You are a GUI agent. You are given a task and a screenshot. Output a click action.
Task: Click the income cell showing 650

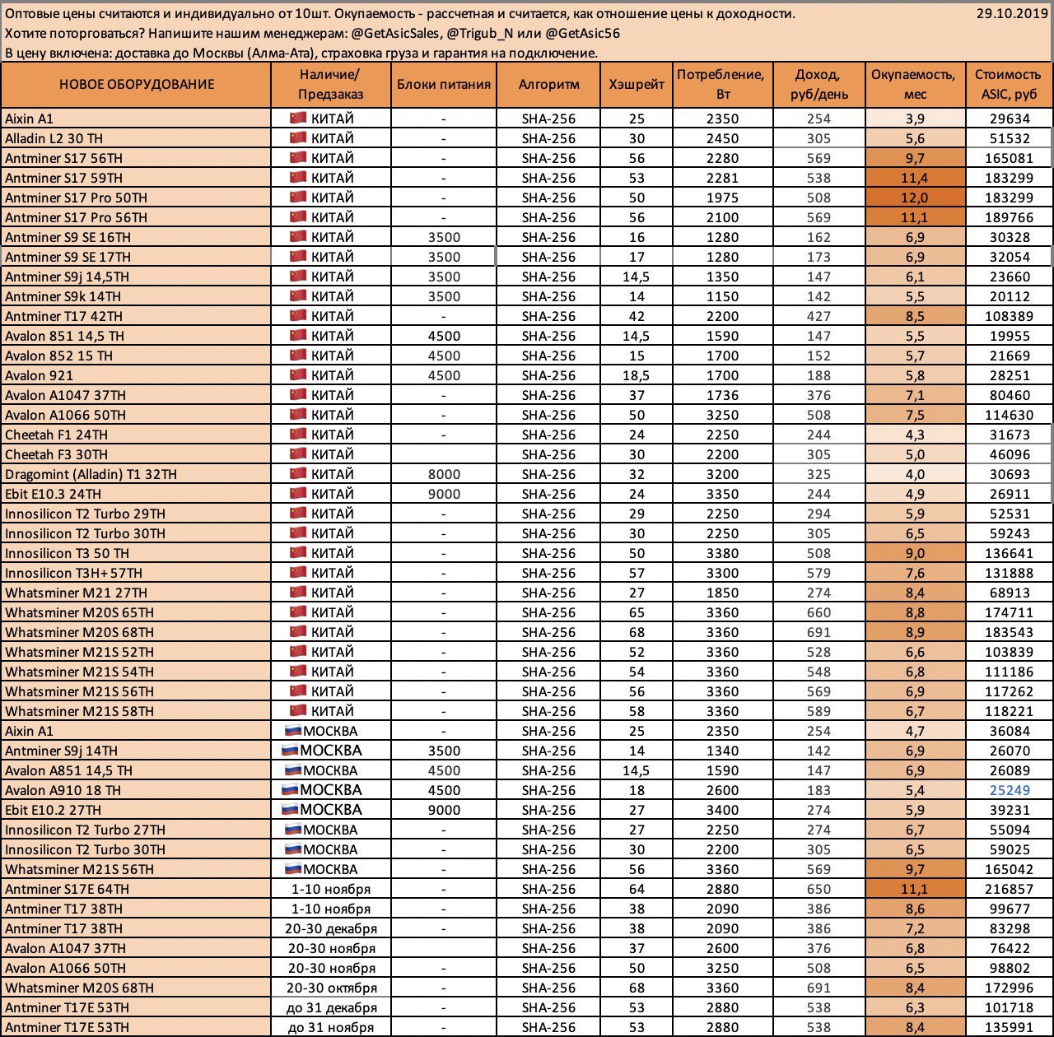[x=819, y=889]
